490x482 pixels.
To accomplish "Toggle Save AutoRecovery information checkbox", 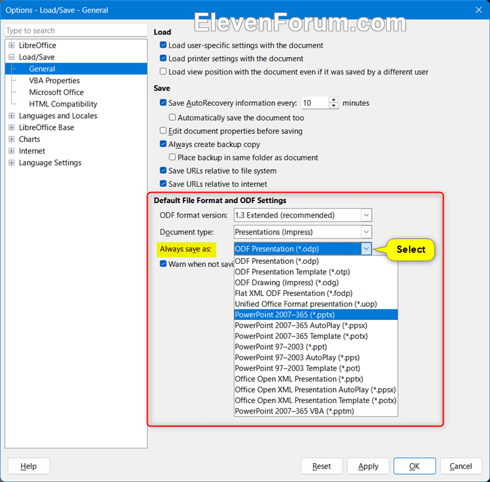I will pyautogui.click(x=163, y=103).
